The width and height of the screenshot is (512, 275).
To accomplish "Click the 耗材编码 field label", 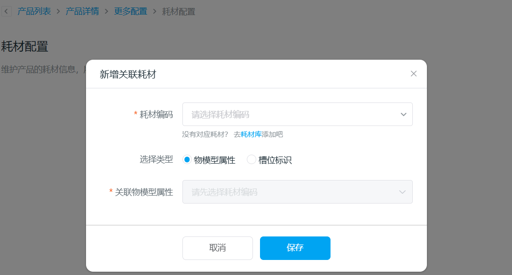I will [156, 114].
